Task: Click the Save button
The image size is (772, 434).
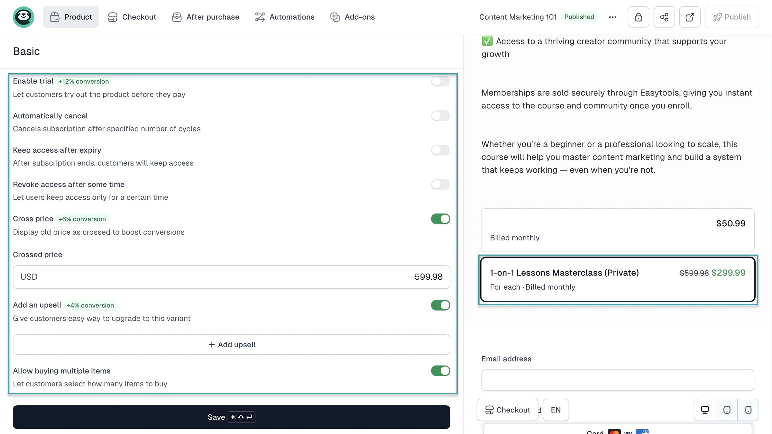Action: pyautogui.click(x=232, y=417)
